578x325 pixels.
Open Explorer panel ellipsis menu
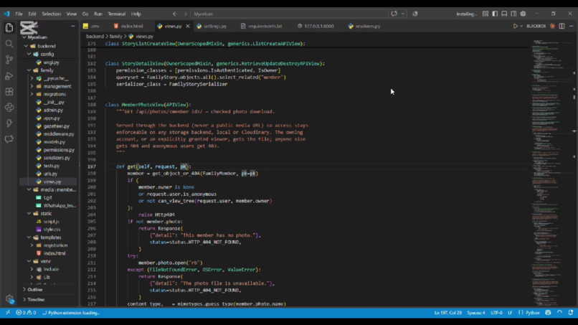[72, 27]
